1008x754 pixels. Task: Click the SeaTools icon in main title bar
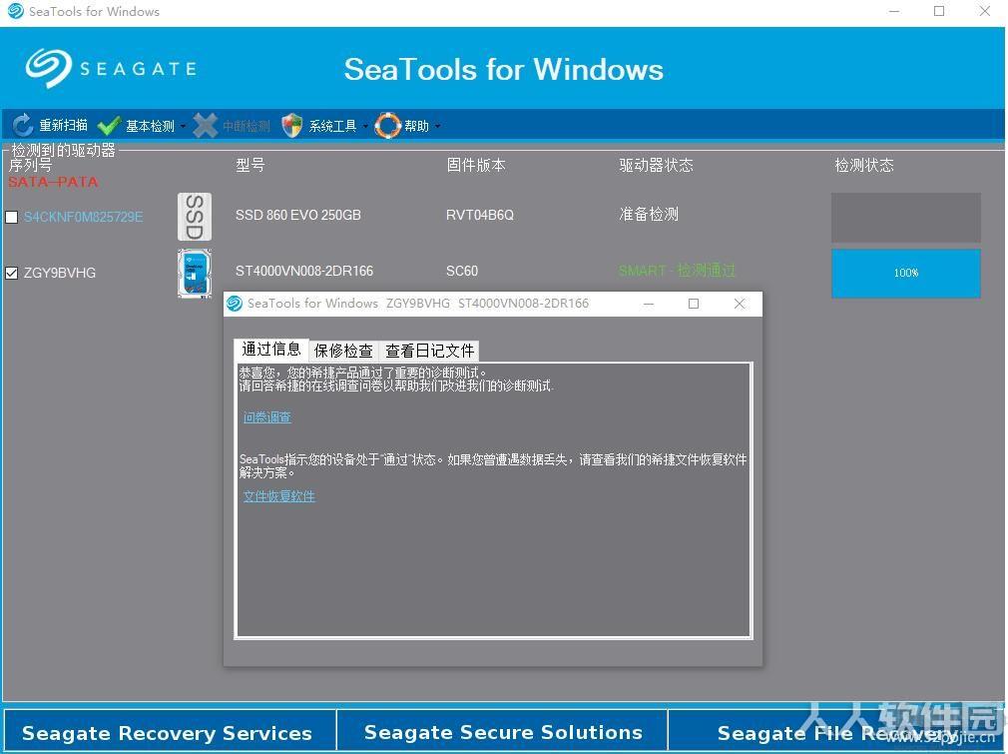(x=15, y=11)
